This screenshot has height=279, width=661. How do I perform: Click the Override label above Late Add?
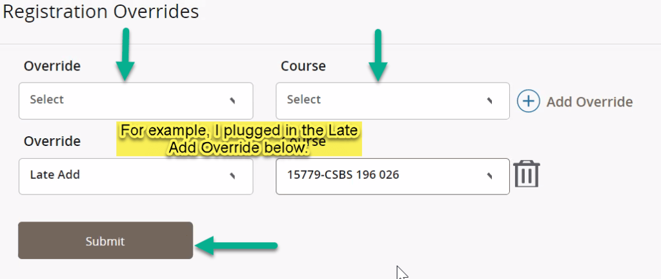point(52,141)
